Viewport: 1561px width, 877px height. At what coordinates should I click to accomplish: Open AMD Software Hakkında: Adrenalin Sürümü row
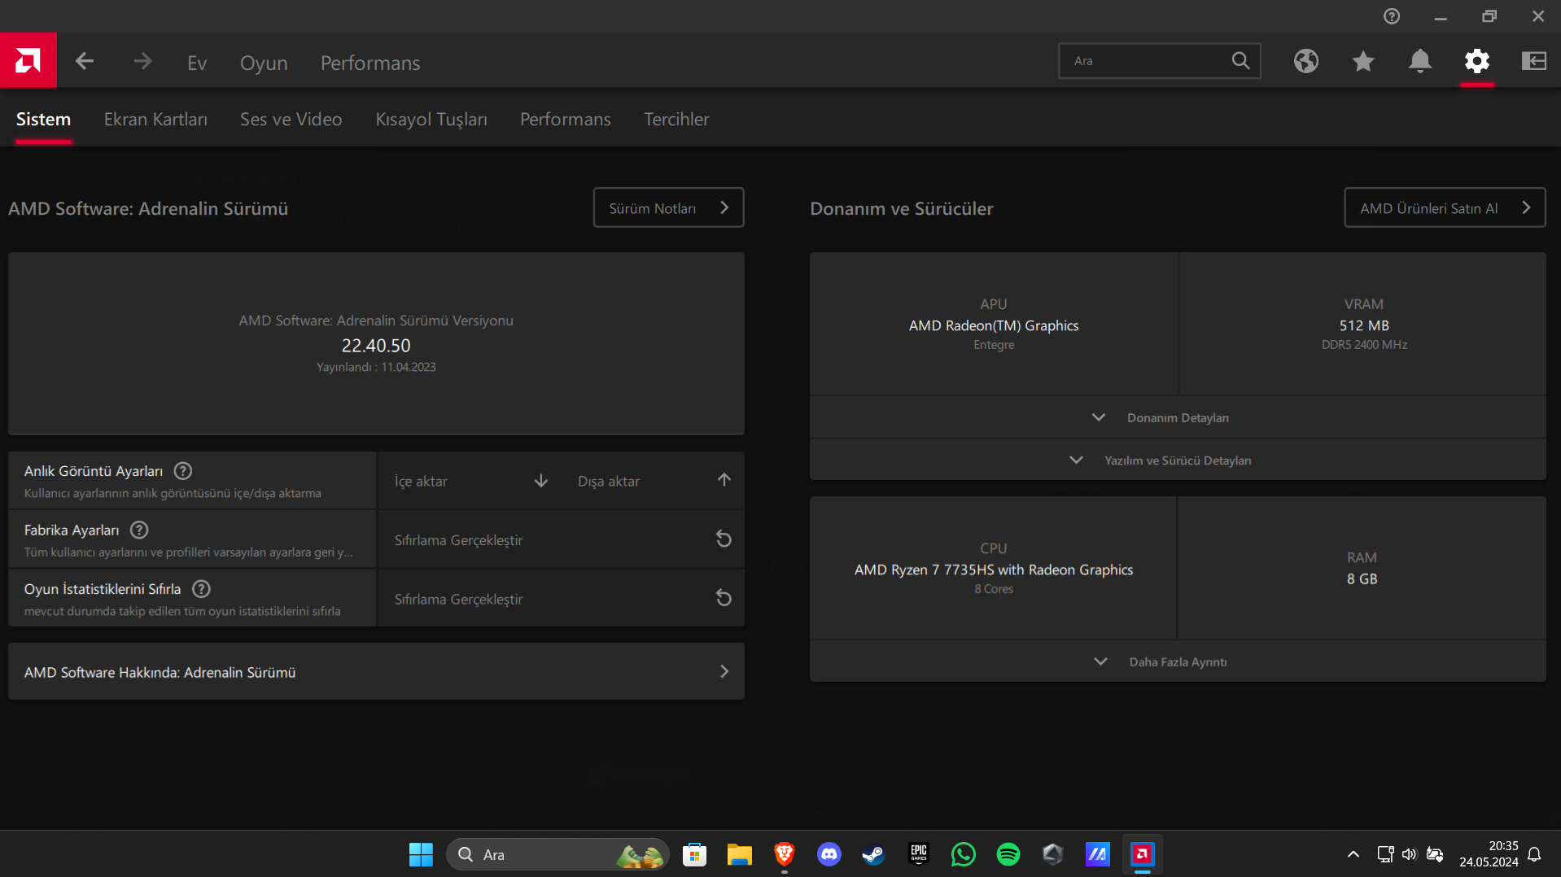coord(376,672)
